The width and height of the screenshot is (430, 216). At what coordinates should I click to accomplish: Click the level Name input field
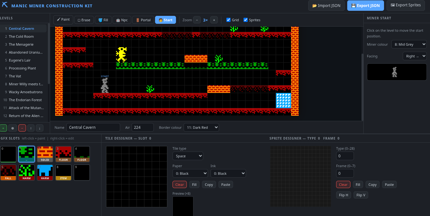93,128
